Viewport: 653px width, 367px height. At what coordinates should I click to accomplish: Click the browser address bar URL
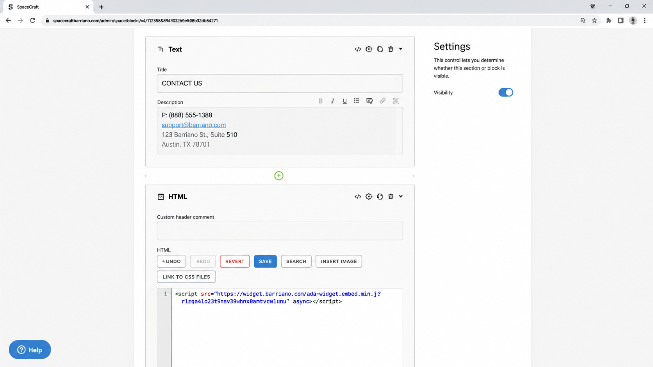[x=136, y=21]
